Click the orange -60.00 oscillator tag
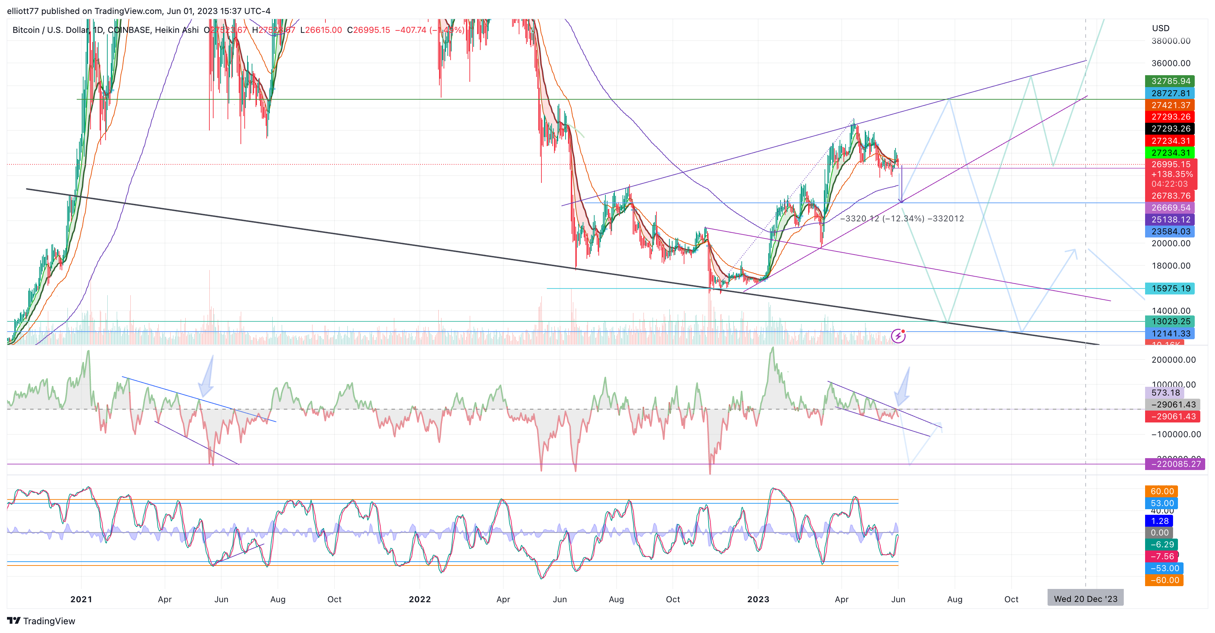 (1164, 580)
